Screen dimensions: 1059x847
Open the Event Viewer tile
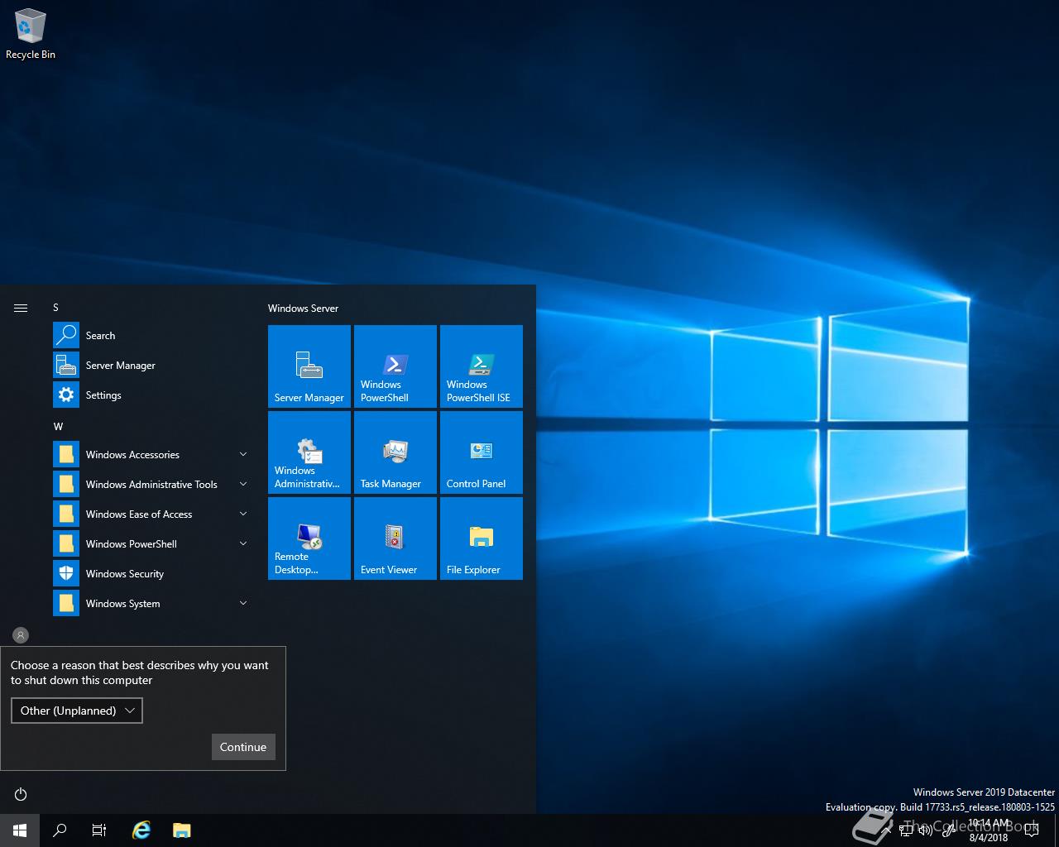(395, 538)
